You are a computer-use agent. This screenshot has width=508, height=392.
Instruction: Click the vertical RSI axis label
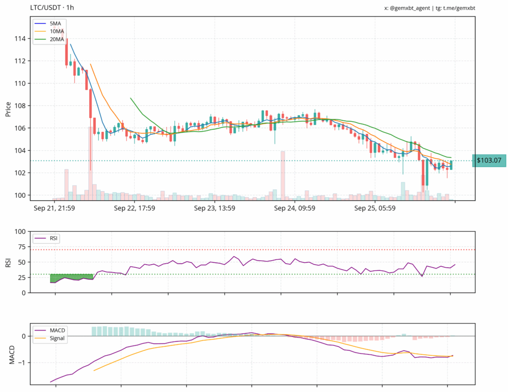tap(8, 262)
